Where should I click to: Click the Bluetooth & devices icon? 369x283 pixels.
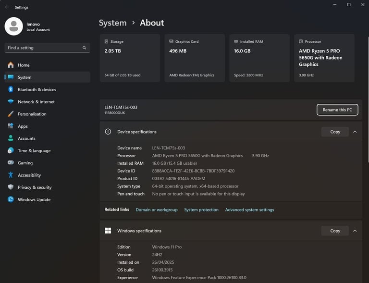tap(11, 89)
